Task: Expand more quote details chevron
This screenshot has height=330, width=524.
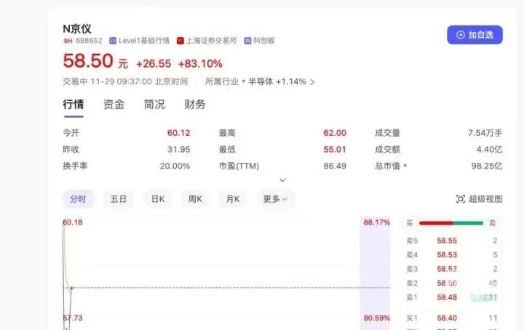Action: (x=282, y=180)
